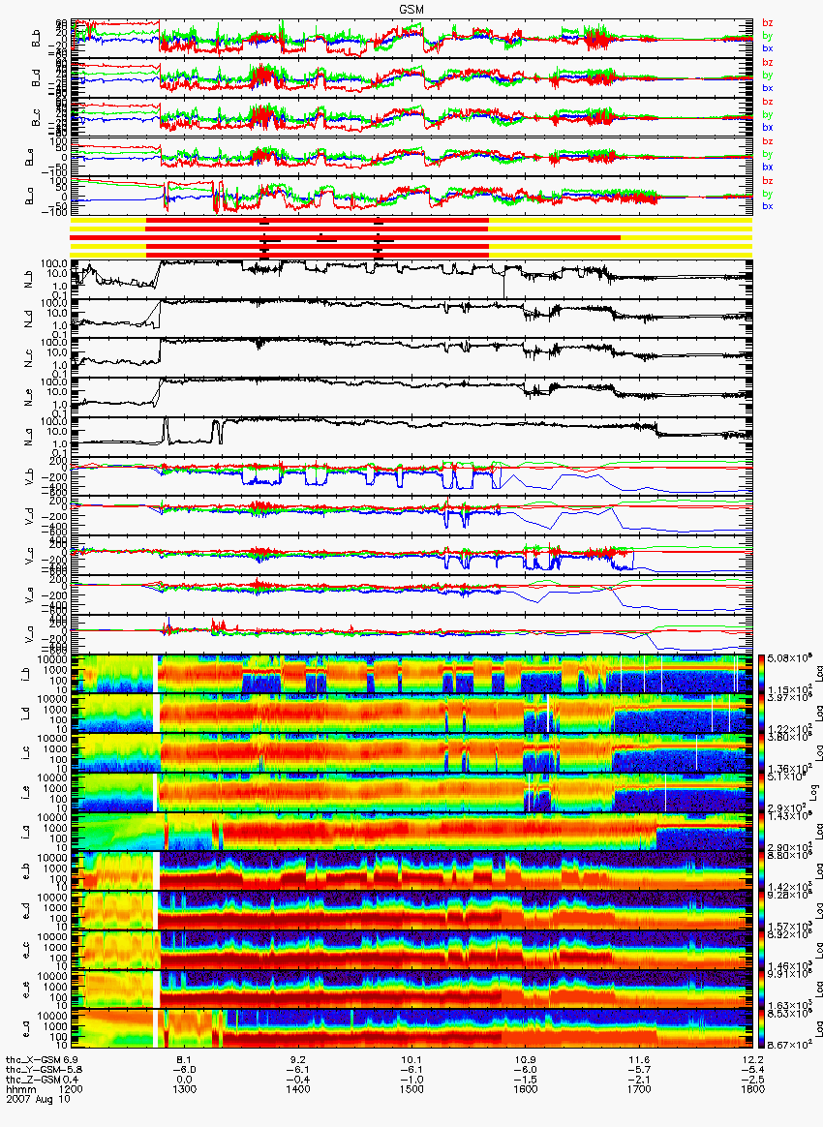Click the i_a ion spectrogram label

click(x=25, y=832)
